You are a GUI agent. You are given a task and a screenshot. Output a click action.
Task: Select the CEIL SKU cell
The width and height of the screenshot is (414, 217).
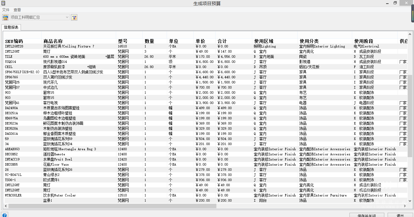click(x=9, y=67)
